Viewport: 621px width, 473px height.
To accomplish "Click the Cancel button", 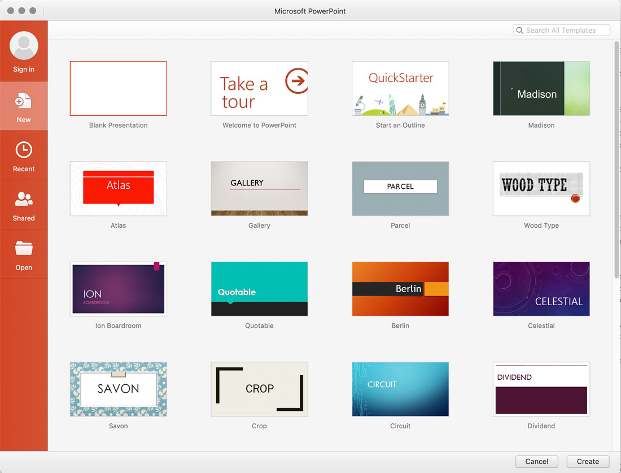I will pyautogui.click(x=536, y=461).
